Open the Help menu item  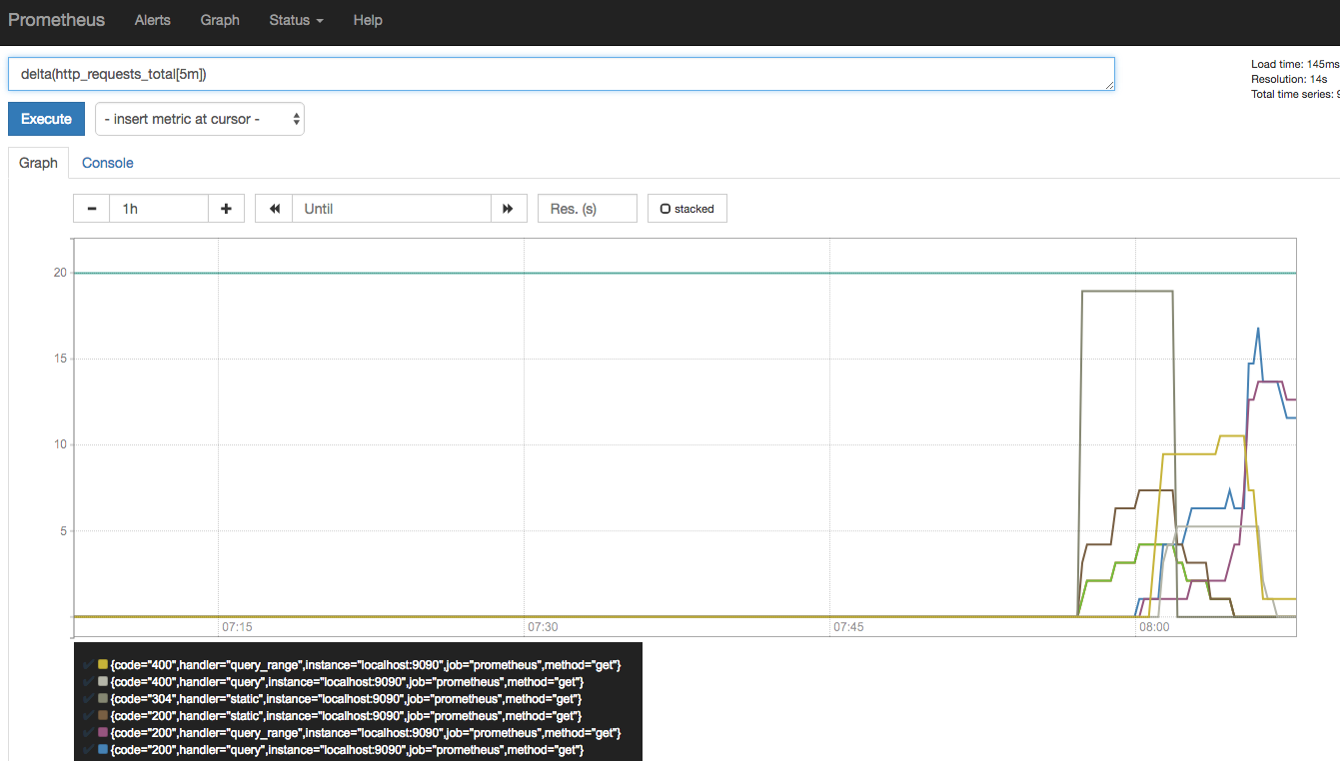click(368, 20)
